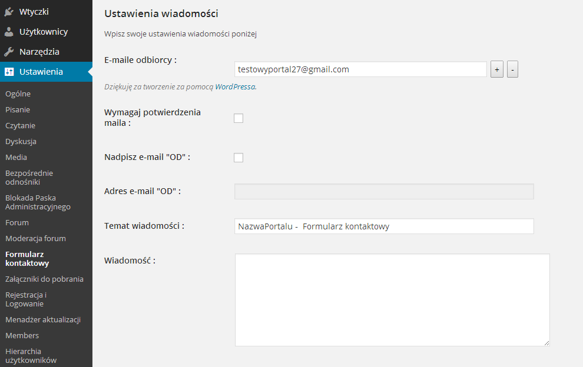Open Moderacja forum submenu item
583x367 pixels.
point(35,238)
